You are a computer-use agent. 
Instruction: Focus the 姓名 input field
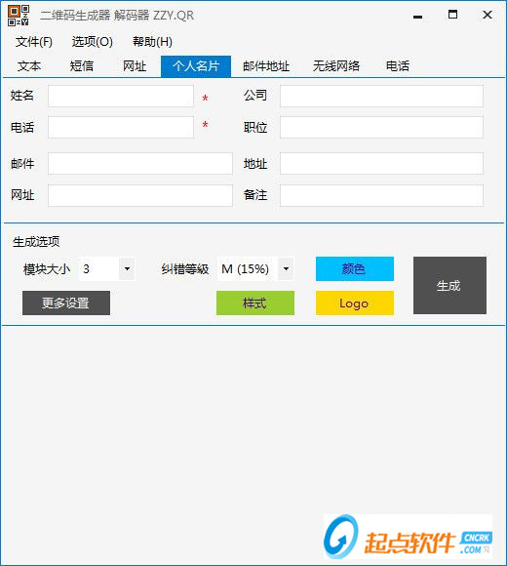(x=121, y=96)
